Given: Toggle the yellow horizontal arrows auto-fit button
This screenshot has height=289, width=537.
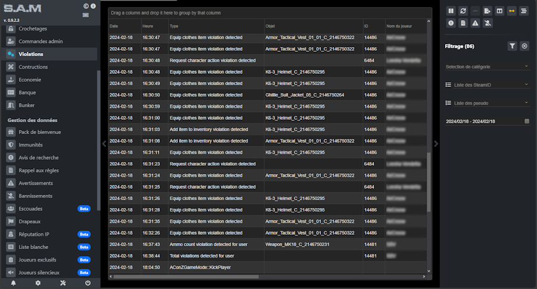Looking at the screenshot, I should (511, 11).
